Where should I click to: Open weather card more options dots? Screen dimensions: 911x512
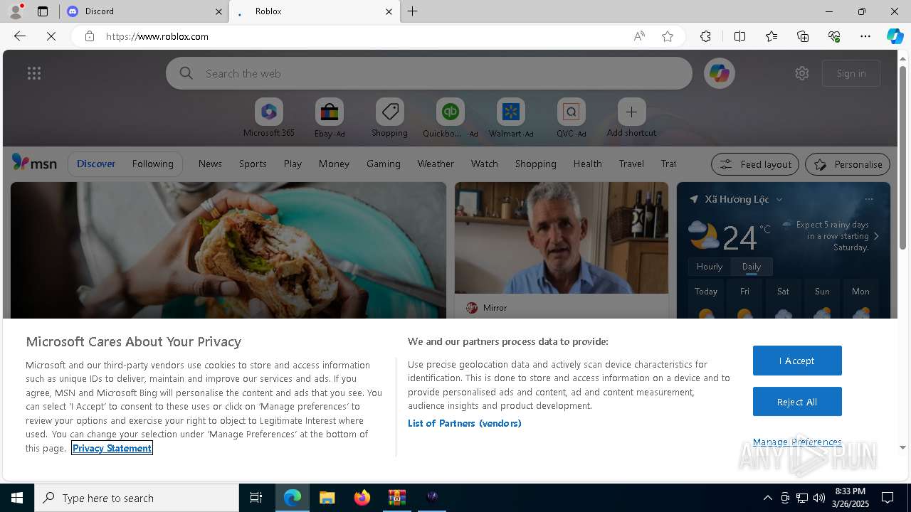tap(868, 199)
